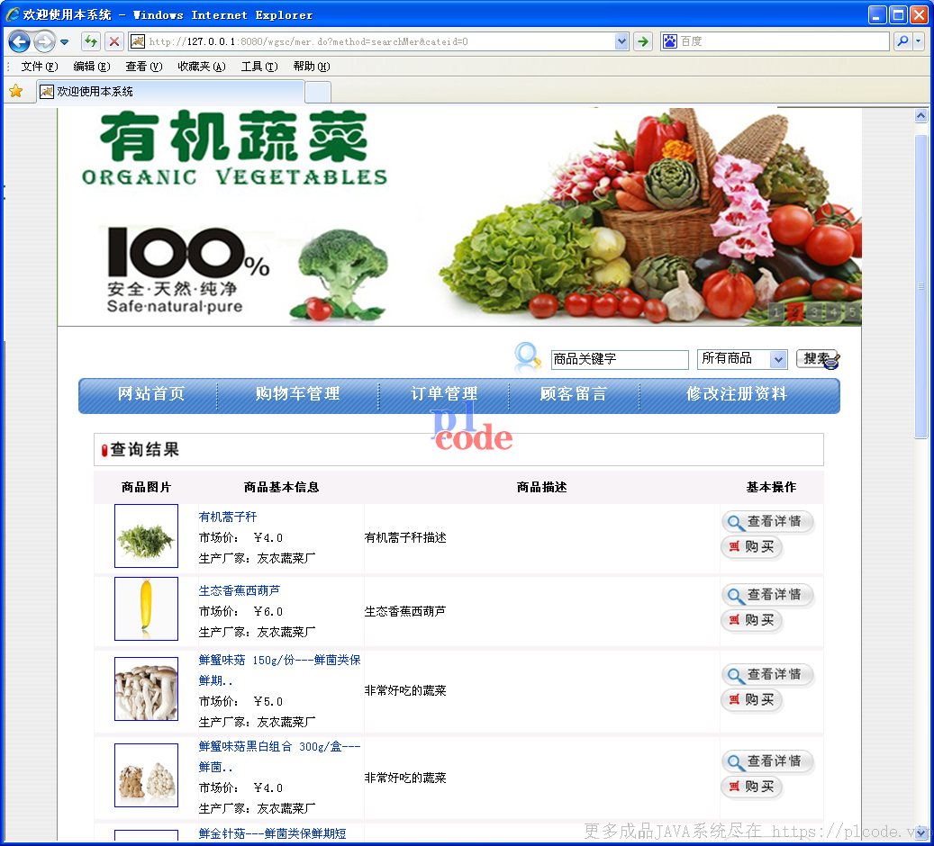The image size is (934, 846).
Task: Open the 所有商品 category dropdown
Action: [x=742, y=359]
